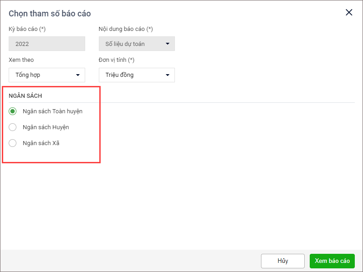Image resolution: width=363 pixels, height=272 pixels.
Task: Click the Xem theo dropdown arrow icon
Action: [x=78, y=75]
